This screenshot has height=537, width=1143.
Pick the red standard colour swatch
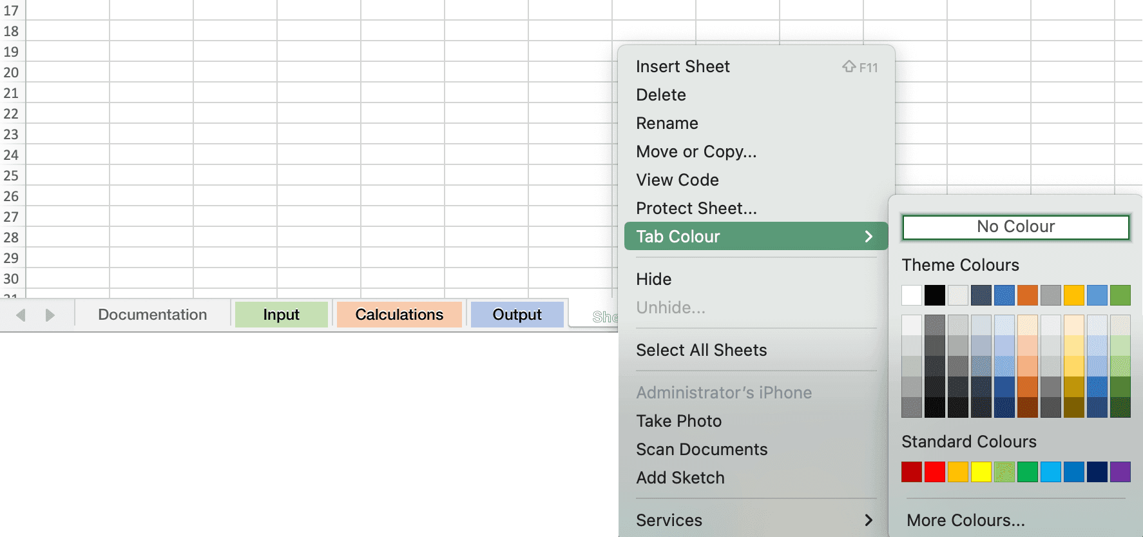pyautogui.click(x=935, y=471)
